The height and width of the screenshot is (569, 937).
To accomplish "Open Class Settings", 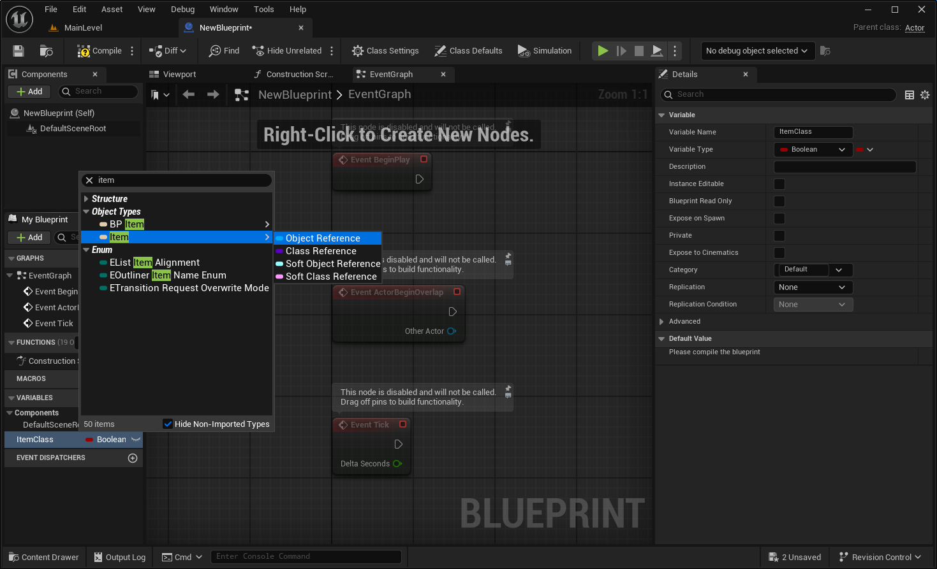I will [385, 51].
